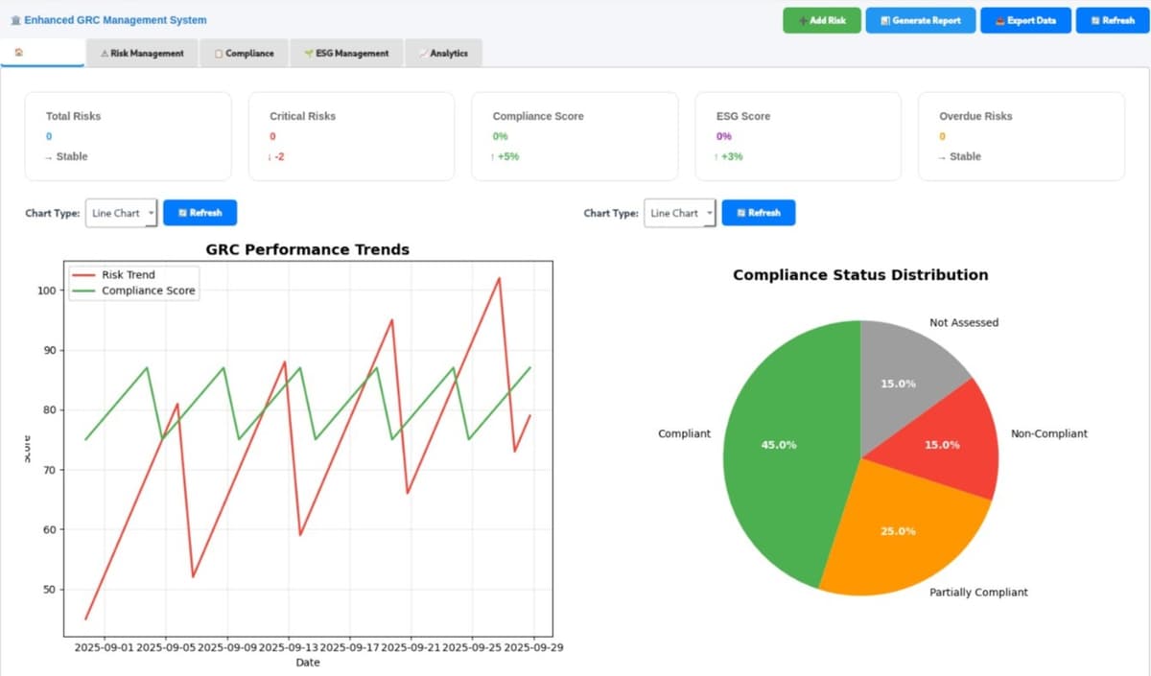The width and height of the screenshot is (1151, 676).
Task: Click the export icon on Export Data
Action: (x=999, y=20)
